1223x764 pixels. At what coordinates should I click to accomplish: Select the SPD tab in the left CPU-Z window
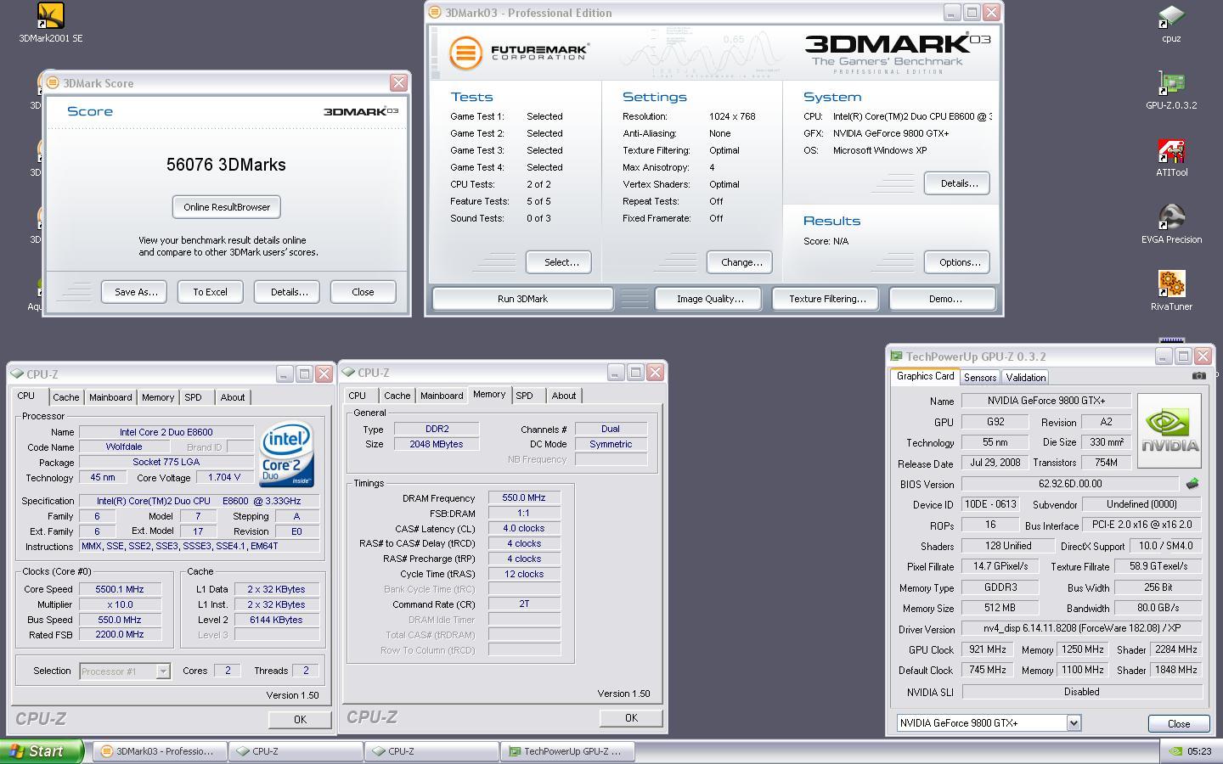[194, 397]
